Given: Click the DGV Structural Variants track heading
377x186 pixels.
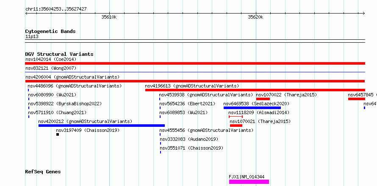Looking at the screenshot, I should 59,54.
